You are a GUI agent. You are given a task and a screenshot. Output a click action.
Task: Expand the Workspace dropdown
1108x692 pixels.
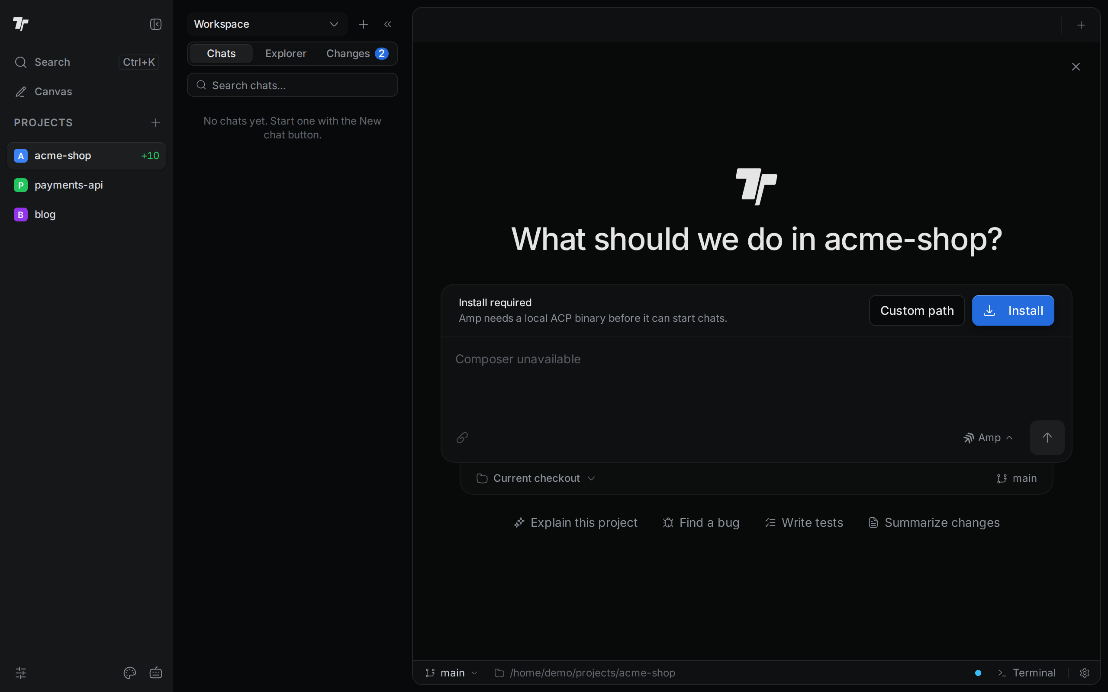click(x=267, y=24)
